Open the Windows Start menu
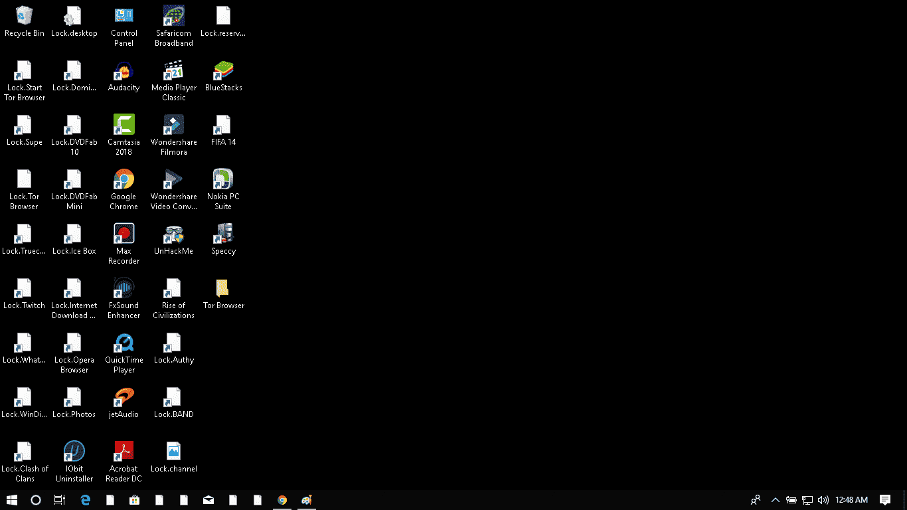This screenshot has width=907, height=510. (12, 500)
